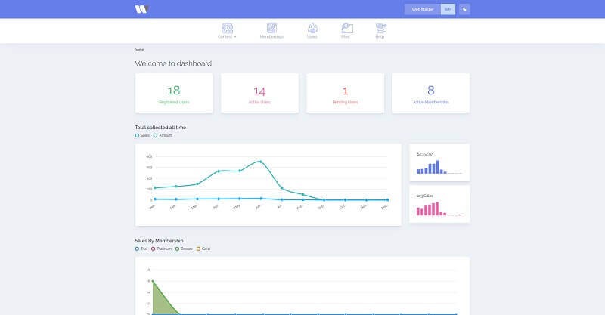Click the Memberships label in navigation
The image size is (605, 315).
[271, 36]
